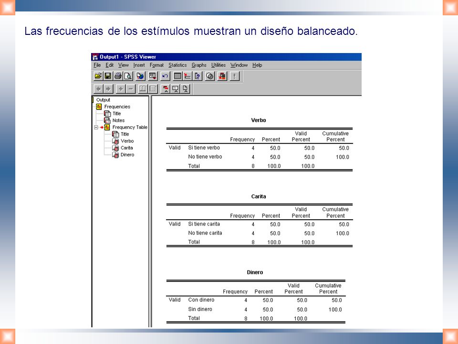Click Frequency header in Carita table
This screenshot has height=344, width=458.
click(242, 216)
